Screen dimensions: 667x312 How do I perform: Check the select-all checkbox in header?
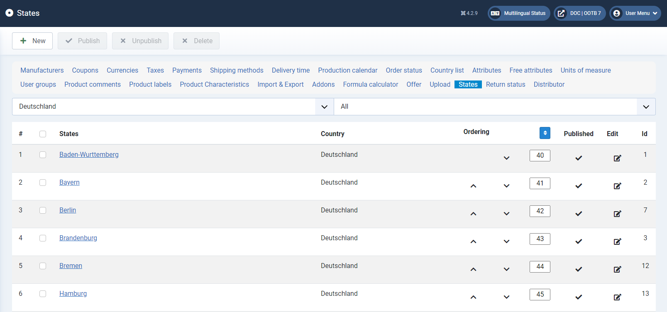click(x=43, y=134)
